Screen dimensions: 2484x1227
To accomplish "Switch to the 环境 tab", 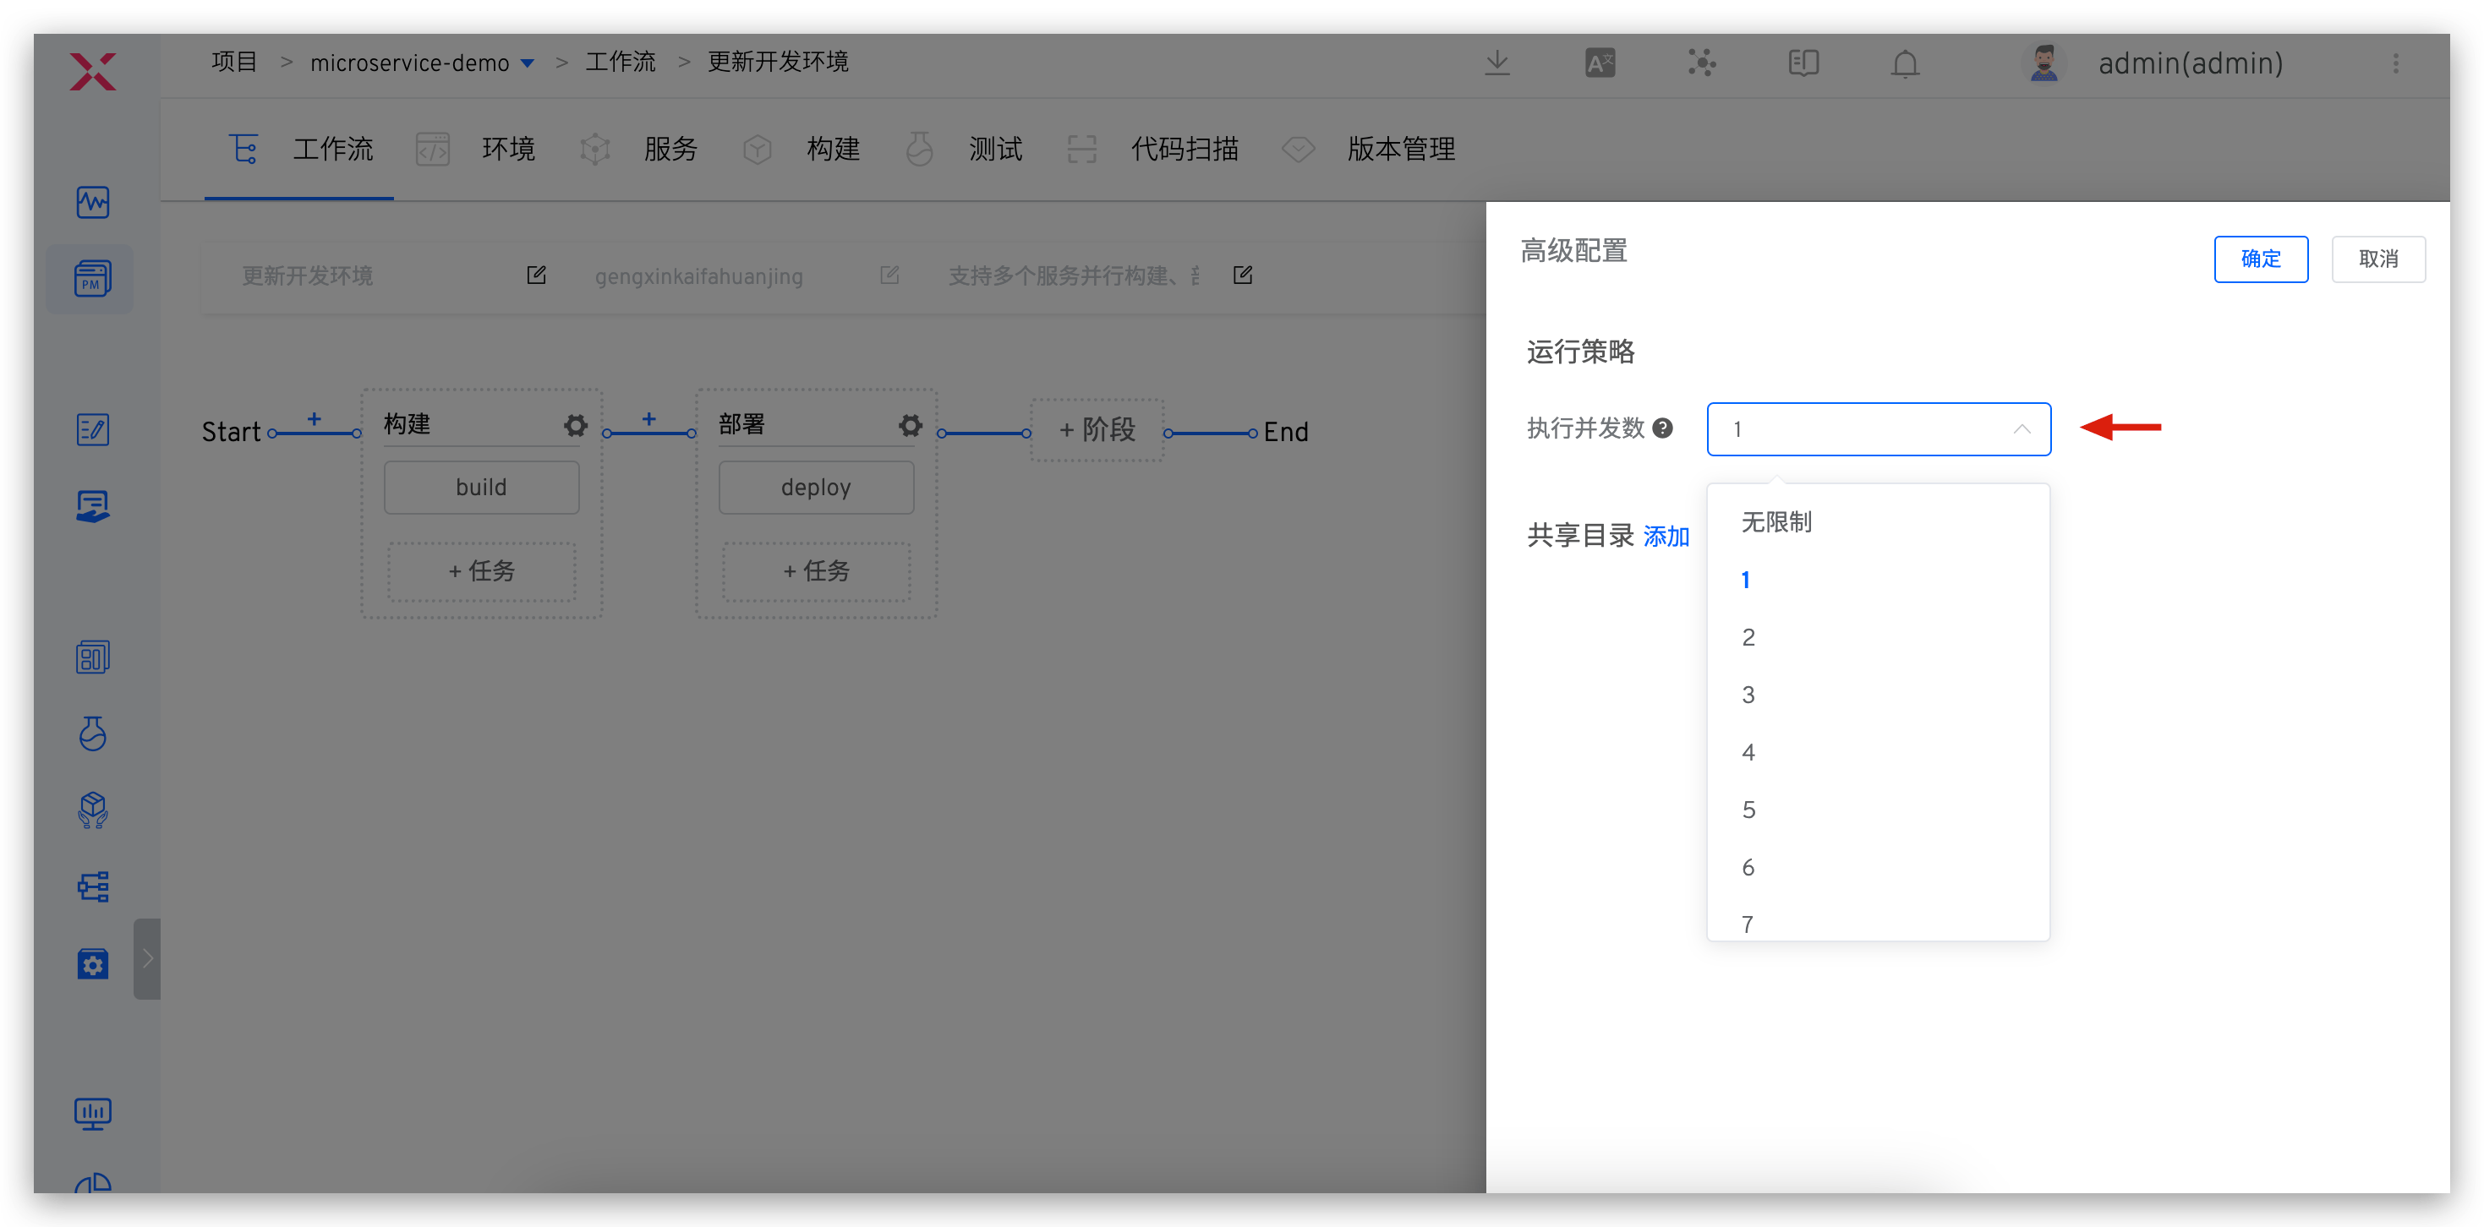I will (508, 149).
